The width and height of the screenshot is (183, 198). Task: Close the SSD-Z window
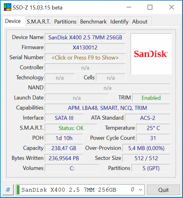click(x=171, y=7)
